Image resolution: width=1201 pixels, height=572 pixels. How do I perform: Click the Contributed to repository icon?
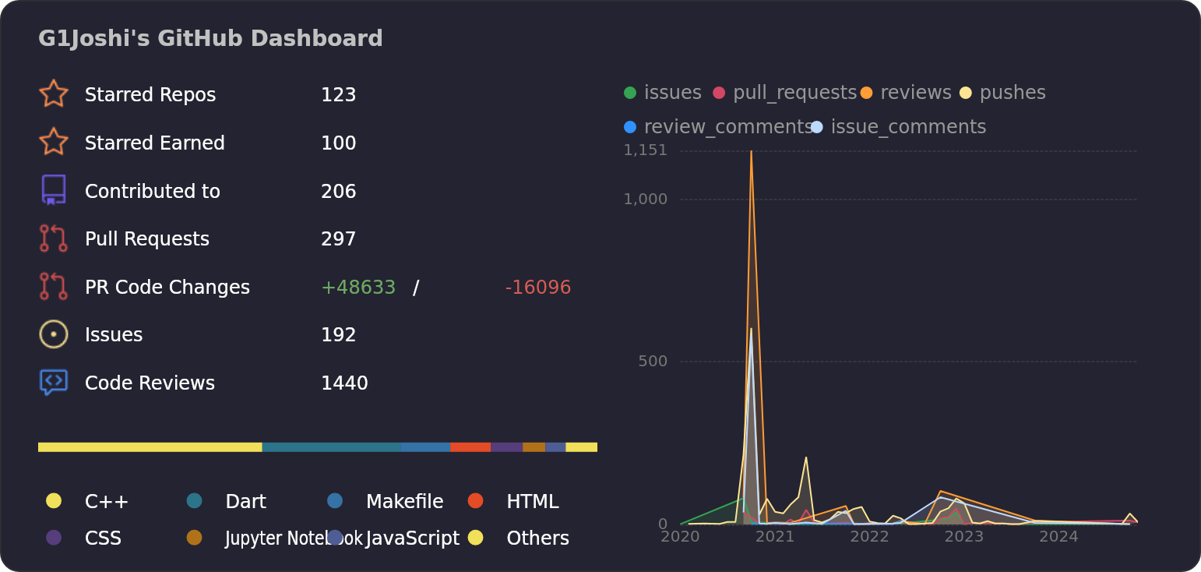point(54,190)
